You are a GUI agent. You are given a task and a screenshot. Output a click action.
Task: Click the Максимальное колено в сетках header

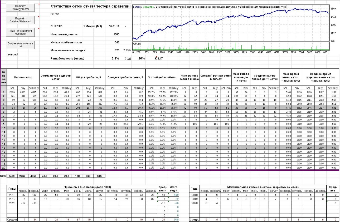click(263, 187)
